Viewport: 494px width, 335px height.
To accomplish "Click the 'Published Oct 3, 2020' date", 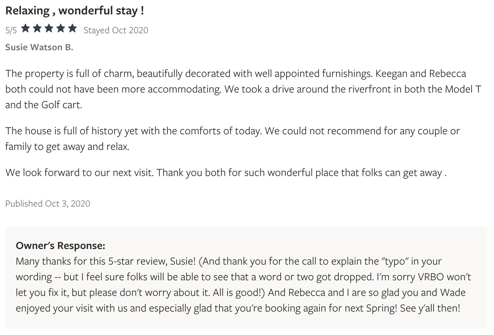I will click(48, 204).
